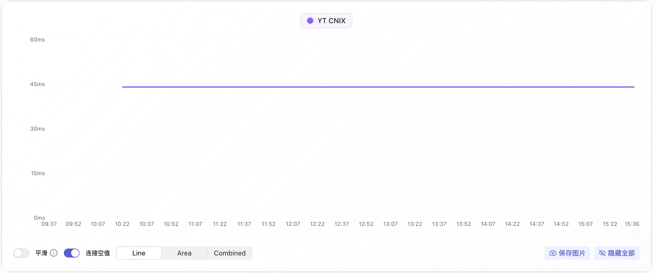655x273 pixels.
Task: Click the camera icon in 保存图片
Action: pos(552,253)
